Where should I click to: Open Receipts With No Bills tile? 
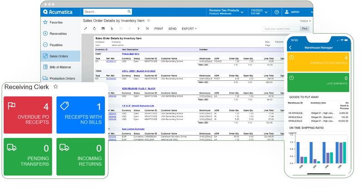[x=81, y=115]
